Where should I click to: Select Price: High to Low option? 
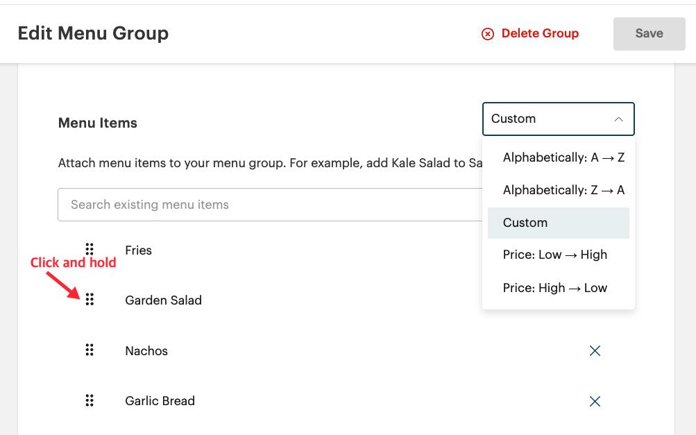click(x=555, y=287)
